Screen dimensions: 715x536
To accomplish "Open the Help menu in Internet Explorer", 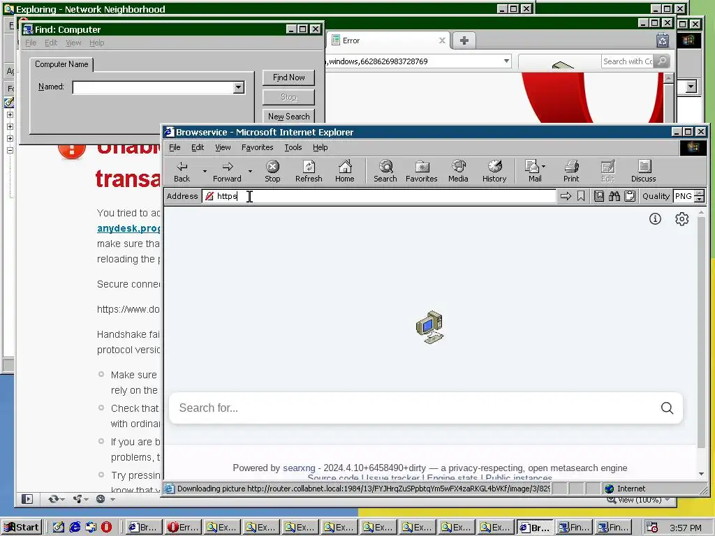I will pos(320,147).
